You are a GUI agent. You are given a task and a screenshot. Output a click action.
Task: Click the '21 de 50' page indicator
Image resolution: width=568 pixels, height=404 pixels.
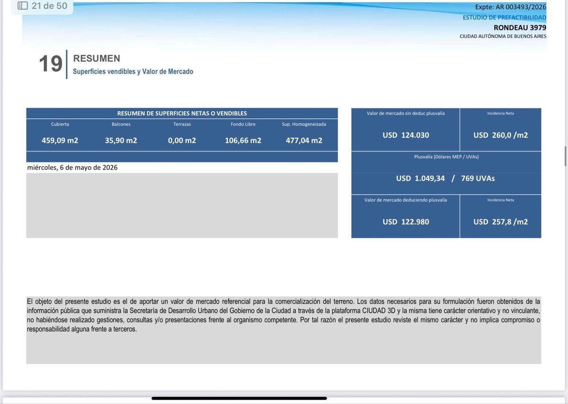point(49,6)
